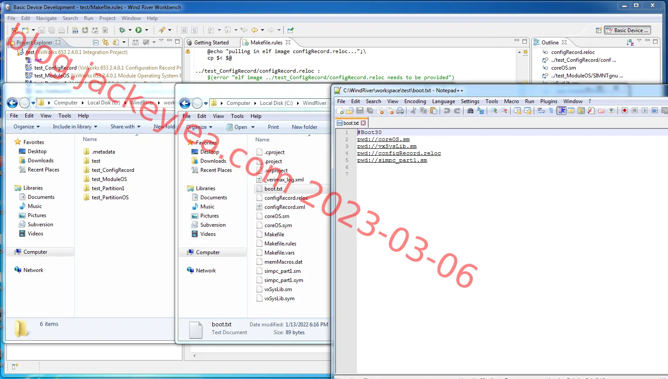Click Start Recording macro red dot icon
This screenshot has width=668, height=379.
[x=624, y=111]
